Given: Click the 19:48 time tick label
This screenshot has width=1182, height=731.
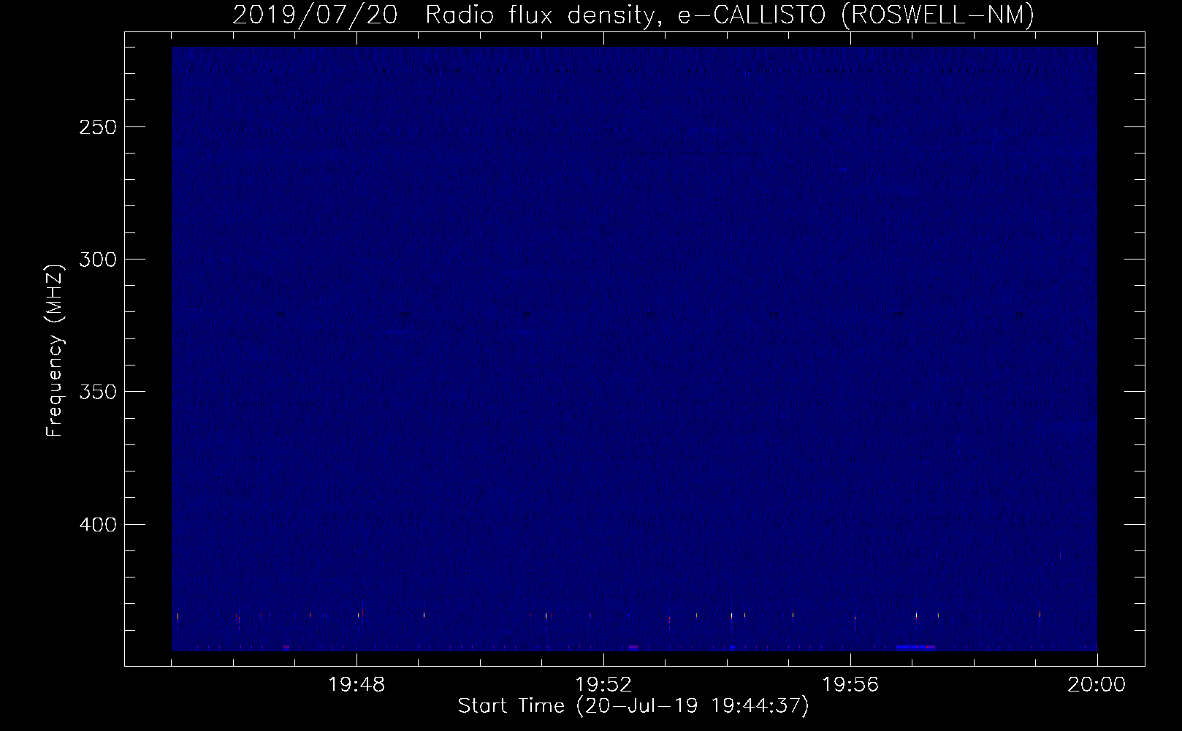Looking at the screenshot, I should point(356,685).
